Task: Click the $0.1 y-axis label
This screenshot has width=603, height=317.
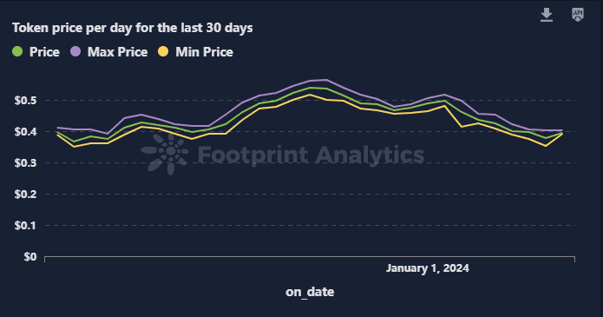Action: coord(25,225)
